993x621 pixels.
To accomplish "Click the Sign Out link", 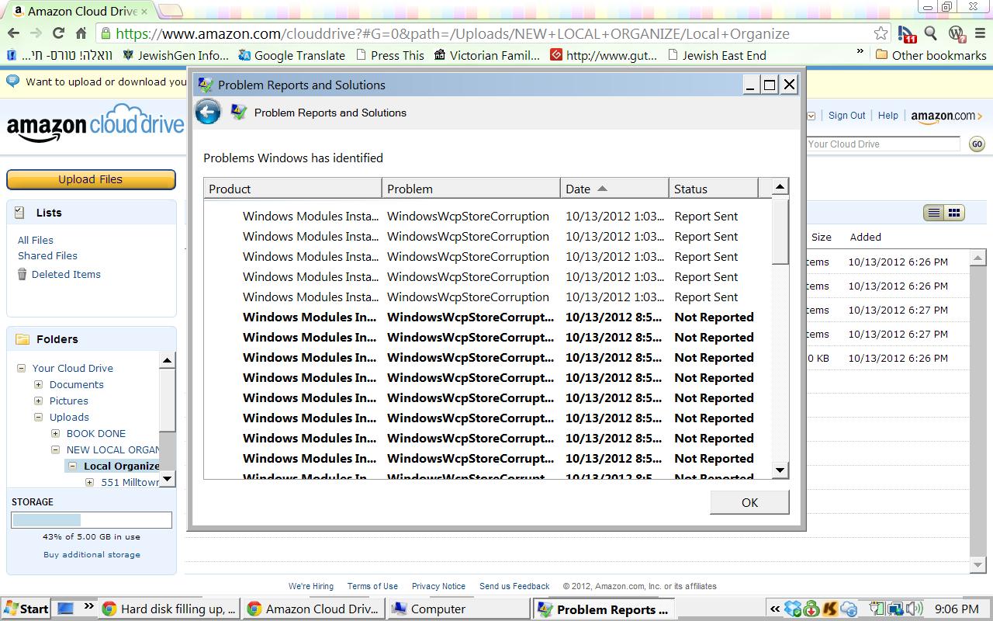I will click(x=846, y=116).
